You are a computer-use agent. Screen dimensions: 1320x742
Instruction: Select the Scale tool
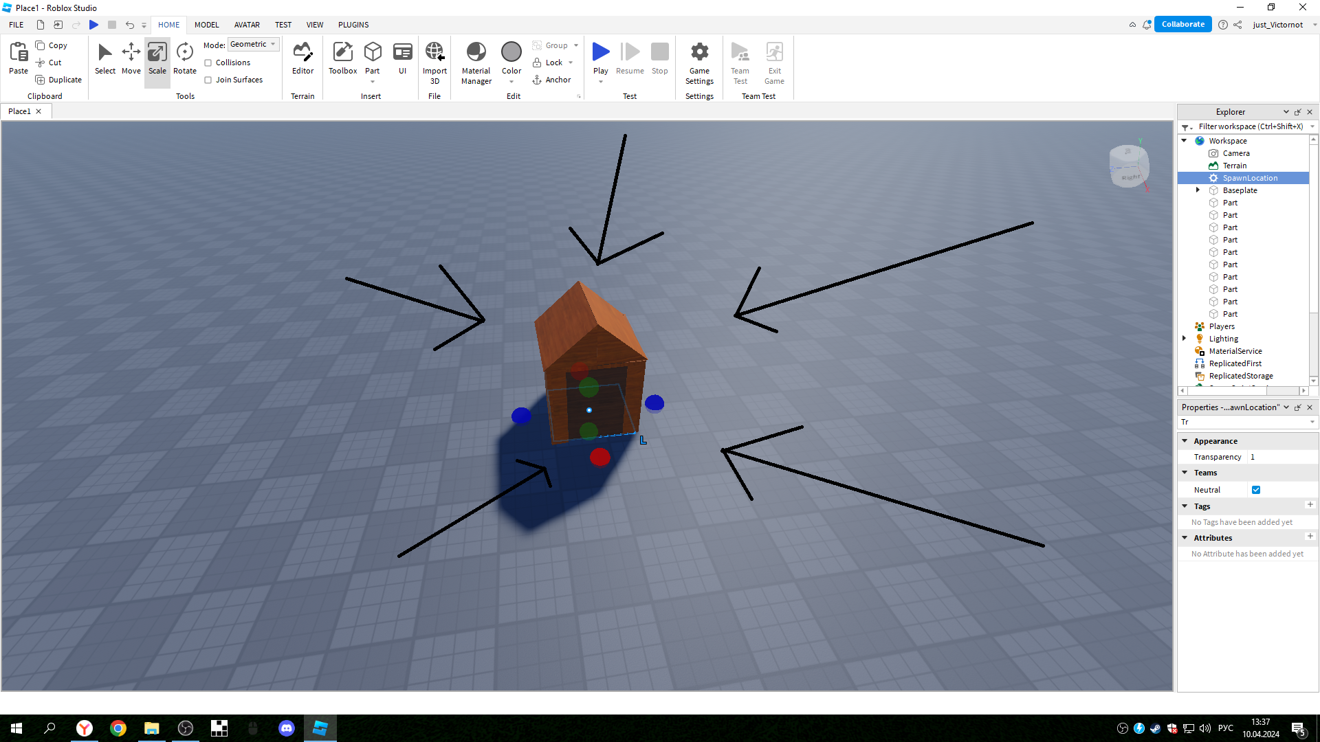[x=157, y=60]
